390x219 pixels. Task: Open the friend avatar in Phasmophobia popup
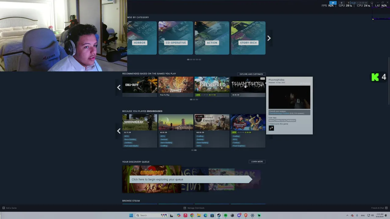coord(271,128)
